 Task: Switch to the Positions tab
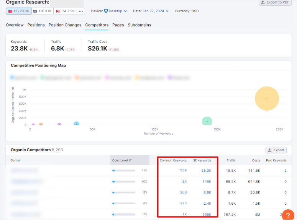point(36,25)
